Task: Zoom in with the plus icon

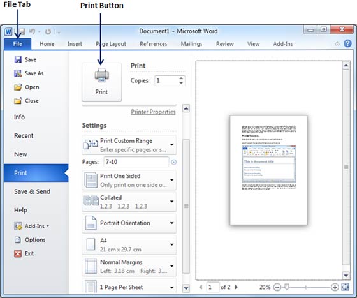Action: pyautogui.click(x=335, y=287)
